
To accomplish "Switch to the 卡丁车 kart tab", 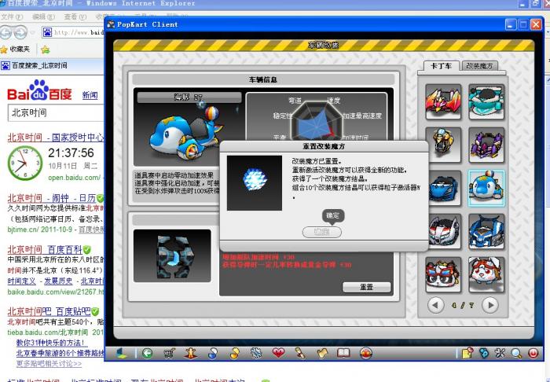I will click(x=441, y=66).
